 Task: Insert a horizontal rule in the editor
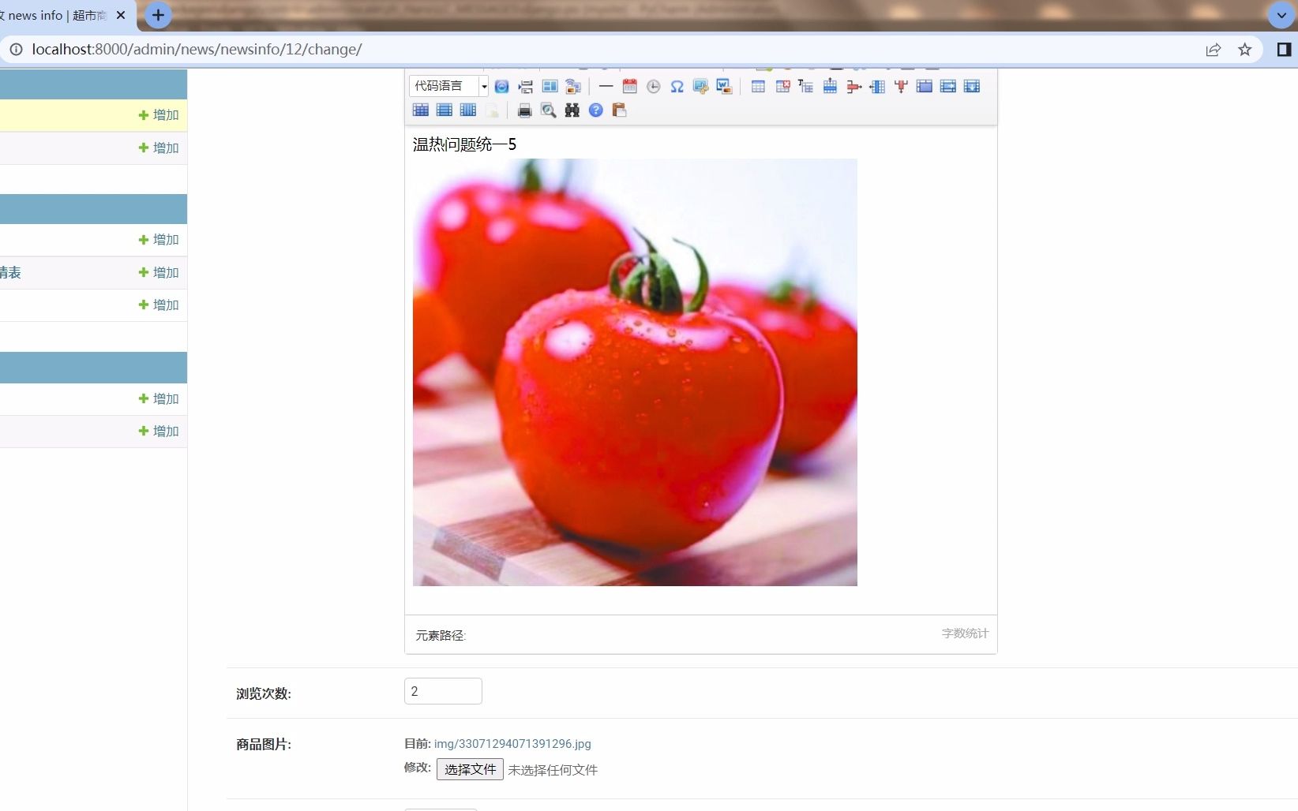click(605, 86)
